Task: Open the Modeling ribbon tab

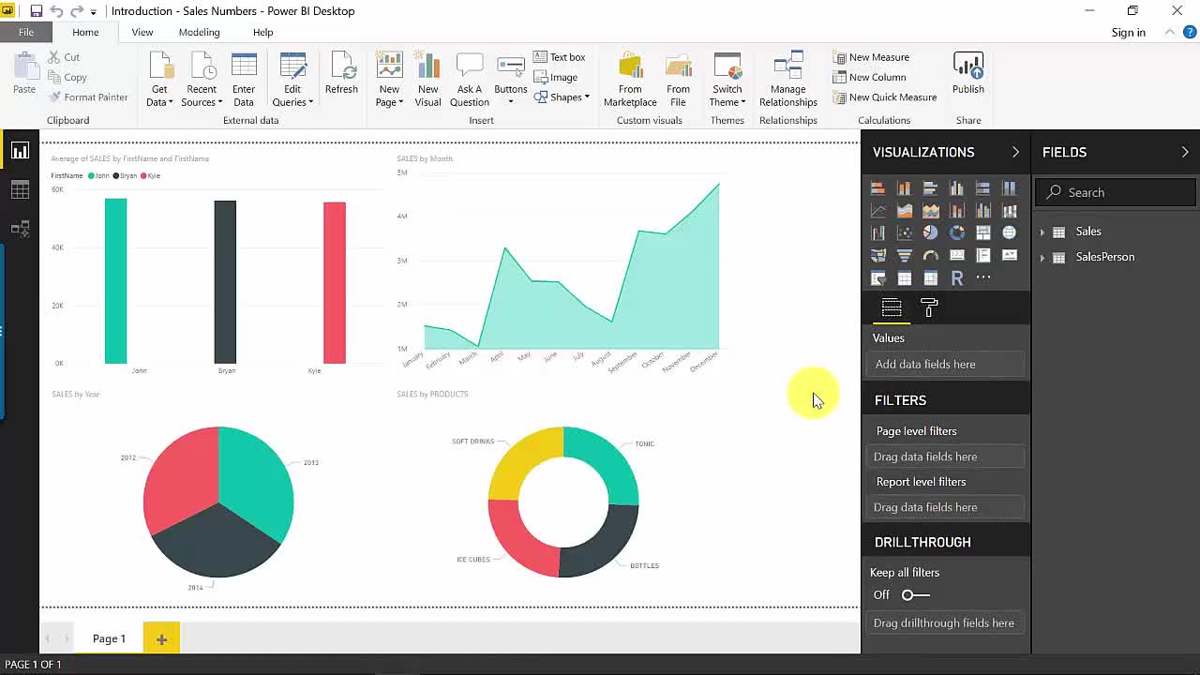Action: (199, 32)
